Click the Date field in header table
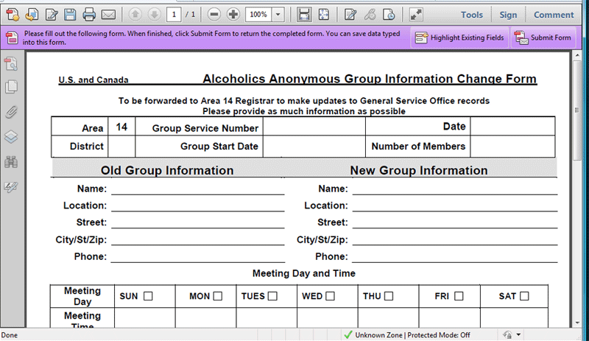Image resolution: width=589 pixels, height=341 pixels. click(x=512, y=127)
